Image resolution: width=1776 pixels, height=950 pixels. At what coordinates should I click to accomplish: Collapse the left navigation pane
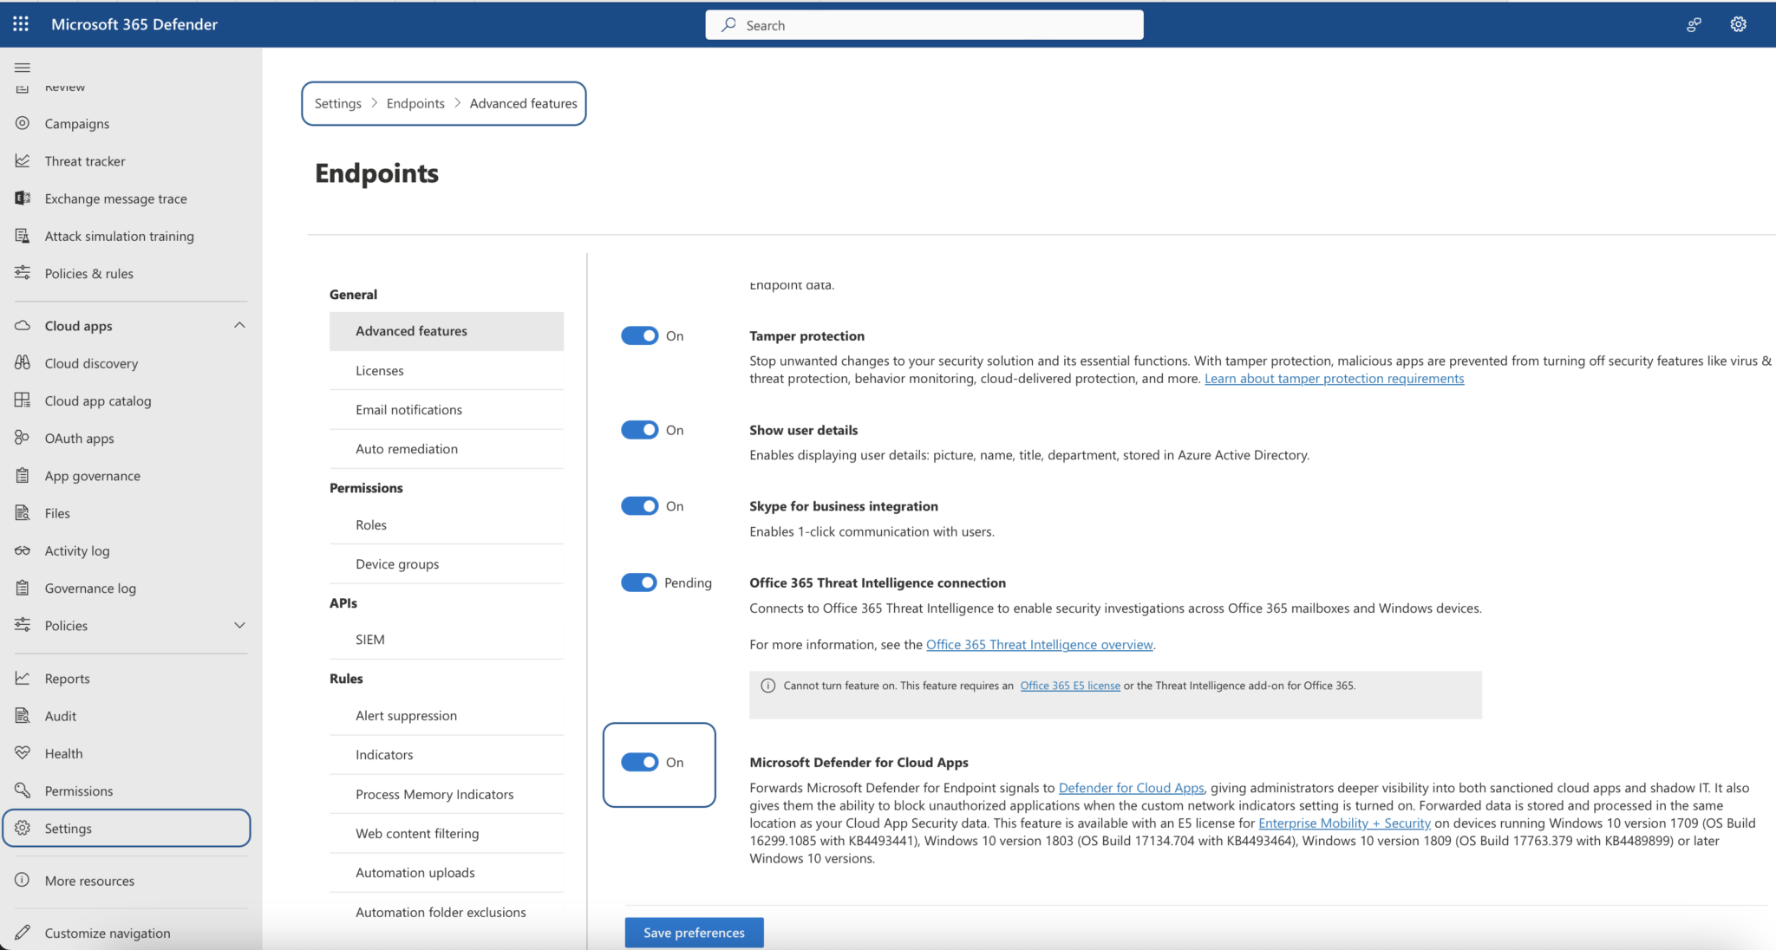(x=23, y=67)
